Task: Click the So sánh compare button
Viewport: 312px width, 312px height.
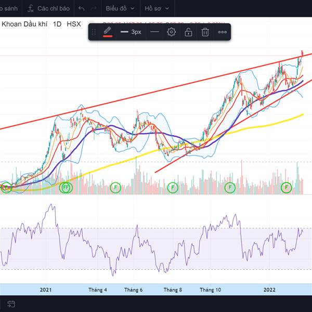Action: click(8, 8)
